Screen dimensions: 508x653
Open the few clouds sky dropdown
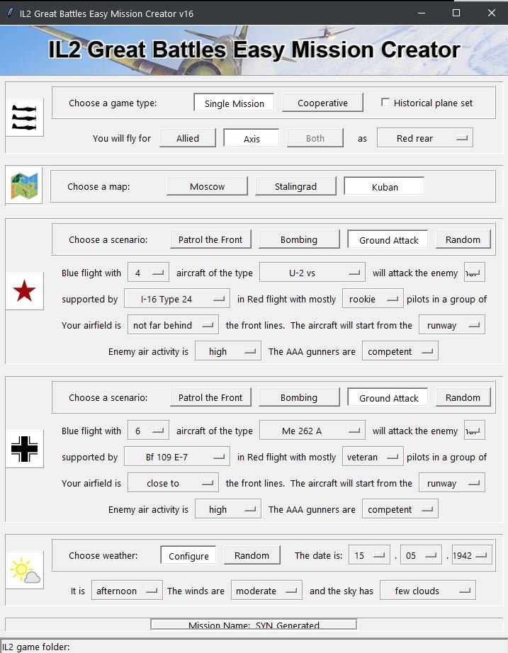427,591
